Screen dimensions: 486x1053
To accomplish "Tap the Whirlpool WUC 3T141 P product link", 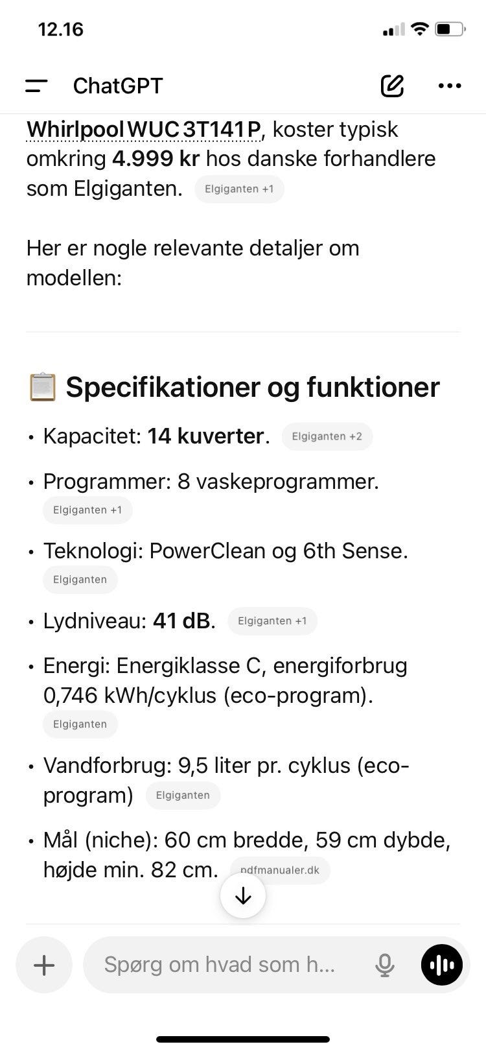I will point(144,130).
